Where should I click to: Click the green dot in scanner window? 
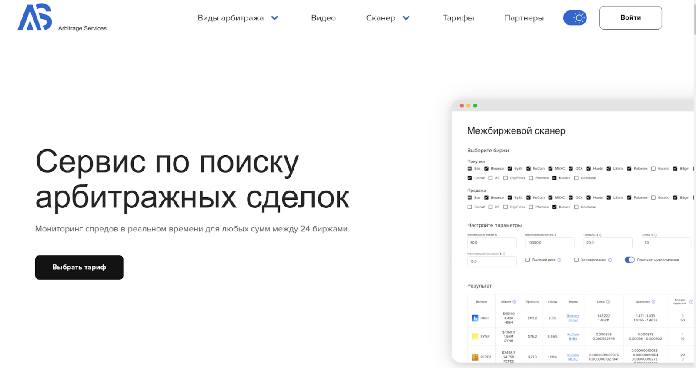tap(475, 106)
